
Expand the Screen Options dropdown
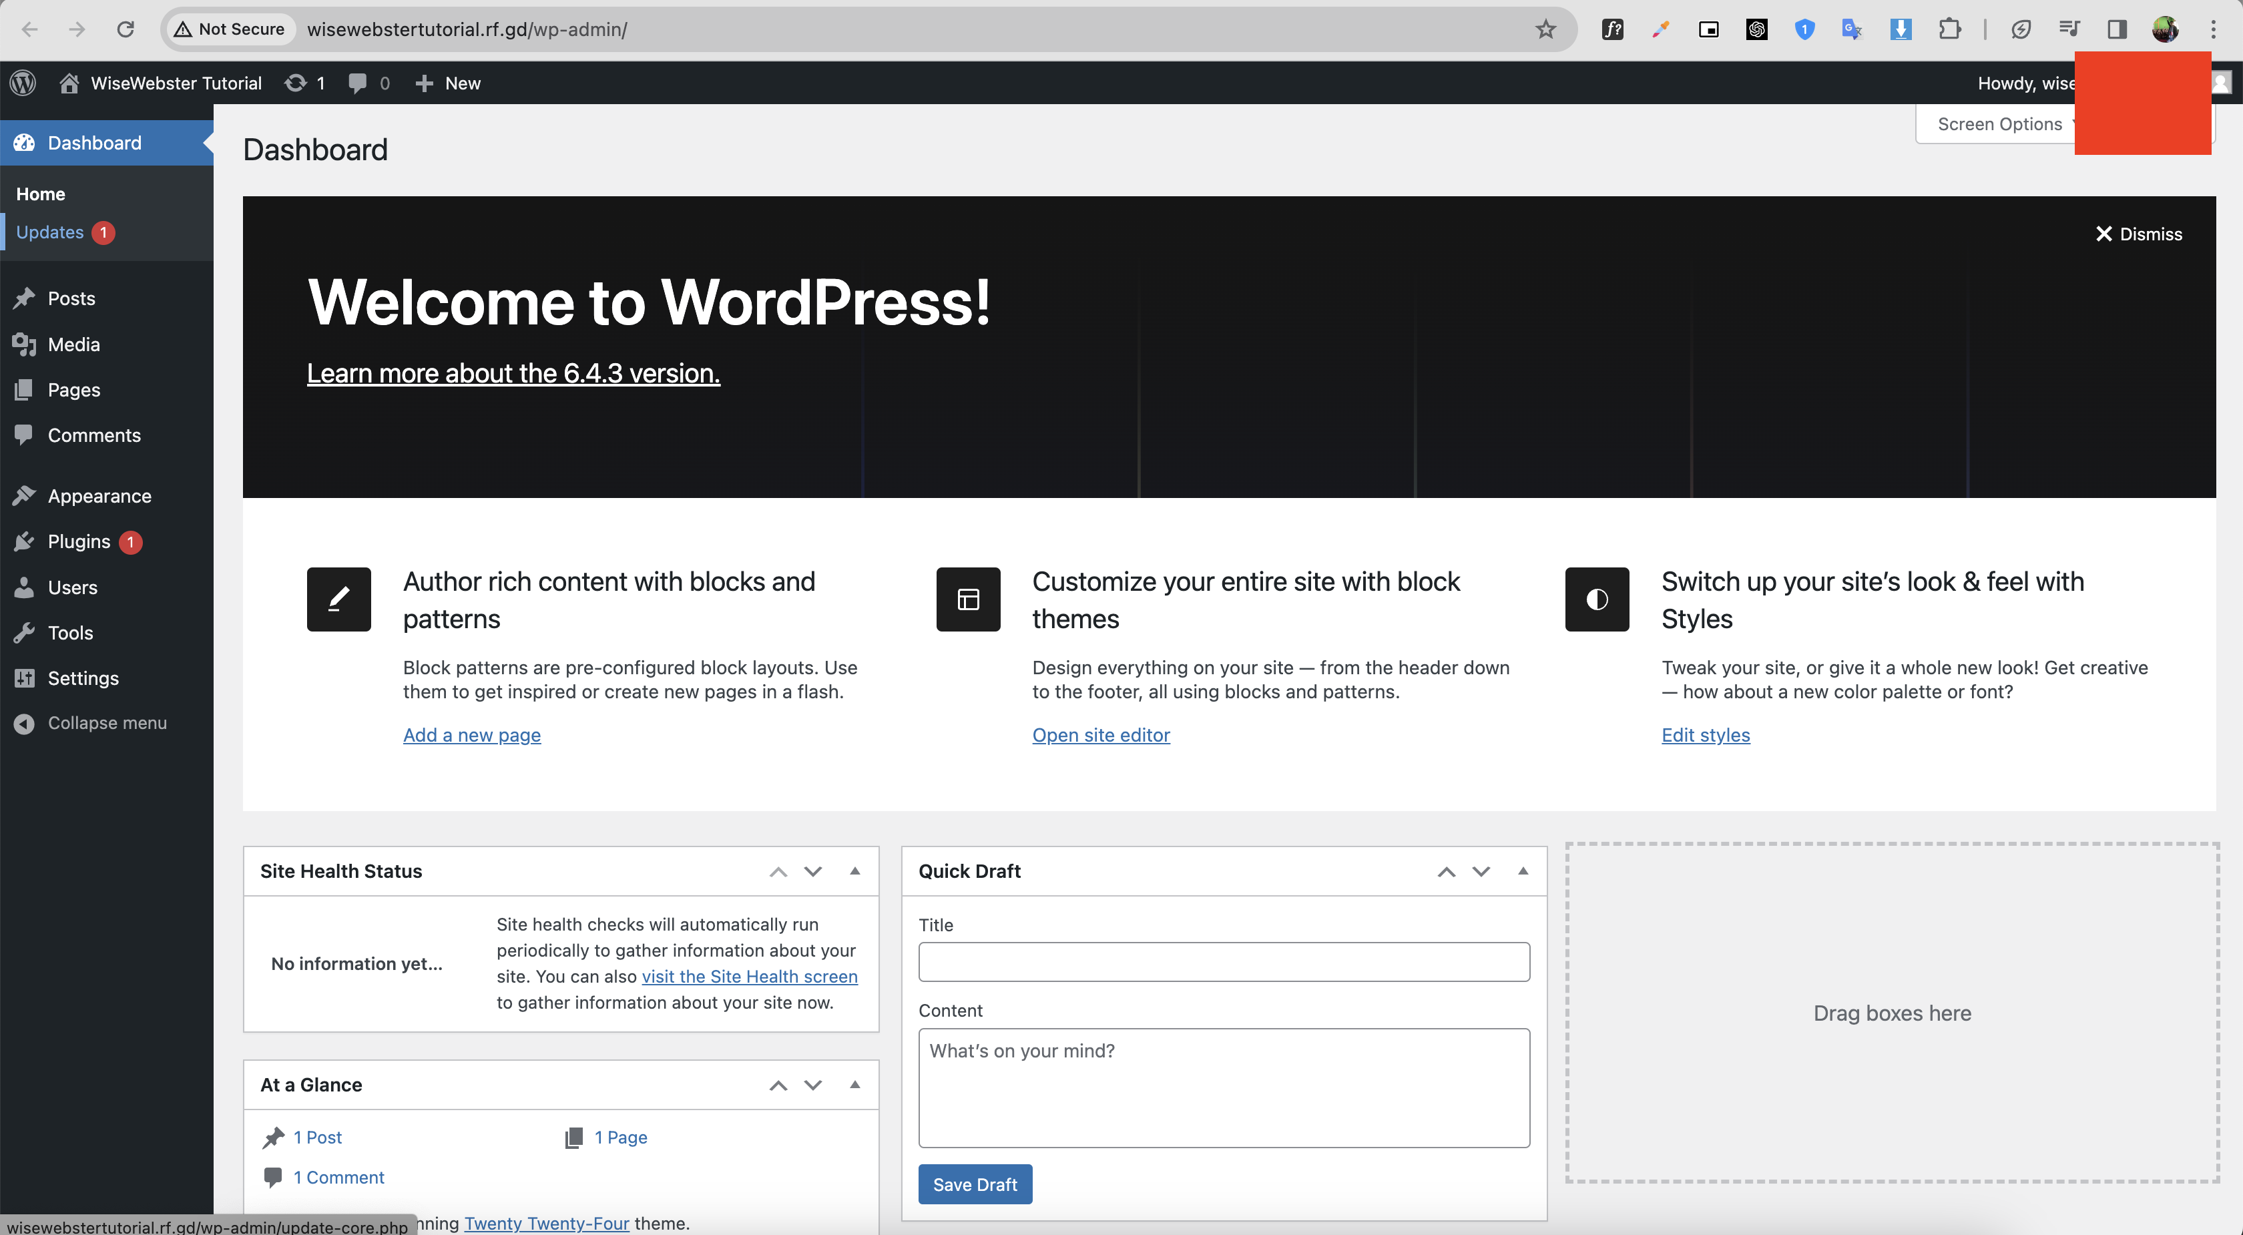click(1999, 123)
